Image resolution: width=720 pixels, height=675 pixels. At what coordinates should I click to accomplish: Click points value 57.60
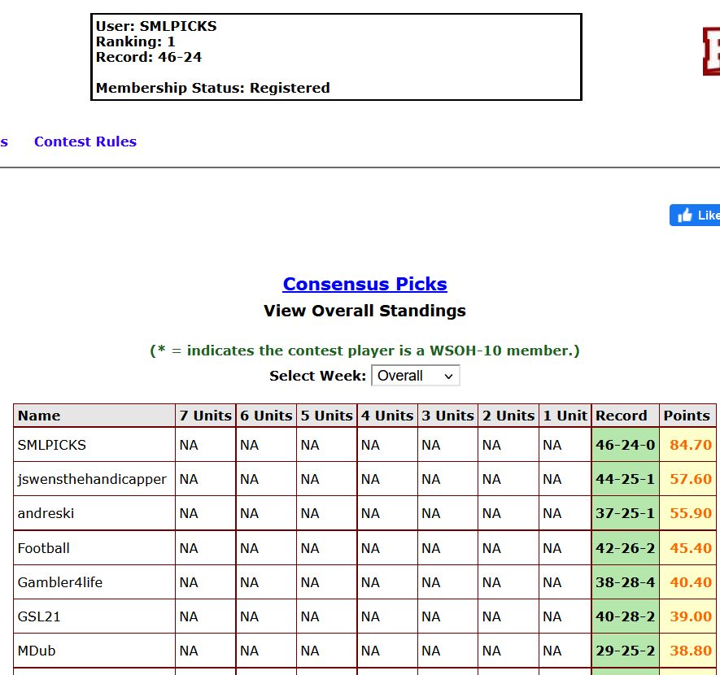pos(691,479)
